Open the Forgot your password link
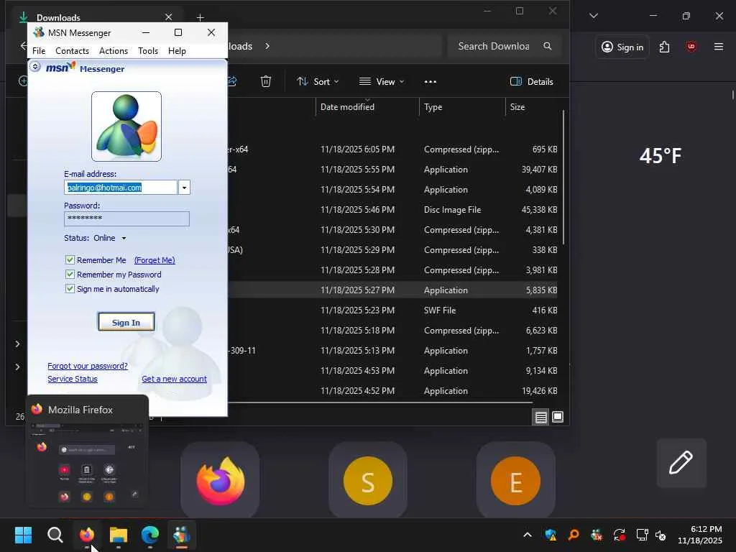The height and width of the screenshot is (552, 736). (87, 366)
